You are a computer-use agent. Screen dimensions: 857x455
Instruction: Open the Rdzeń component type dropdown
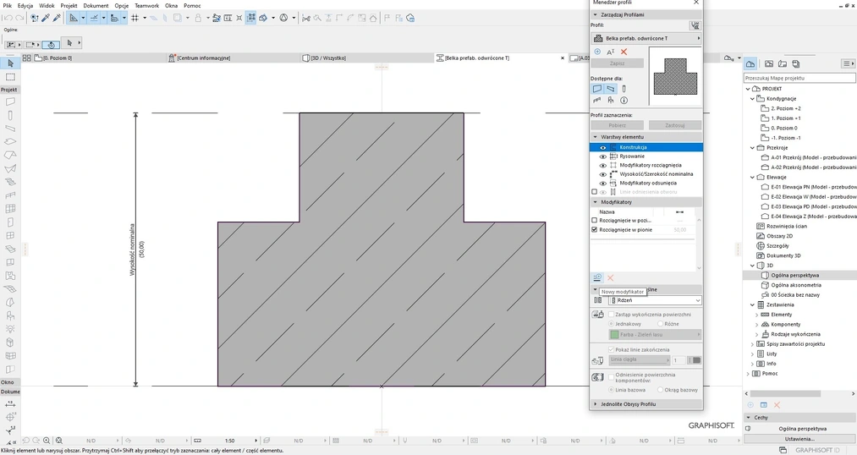(656, 300)
